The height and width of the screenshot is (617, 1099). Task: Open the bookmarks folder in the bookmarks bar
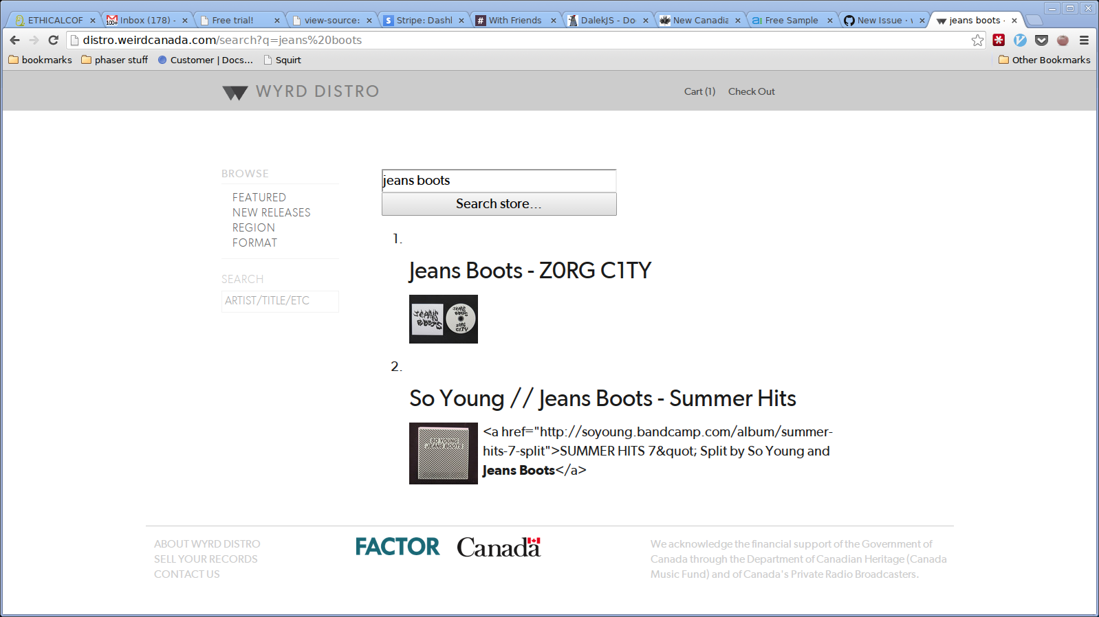pos(40,60)
